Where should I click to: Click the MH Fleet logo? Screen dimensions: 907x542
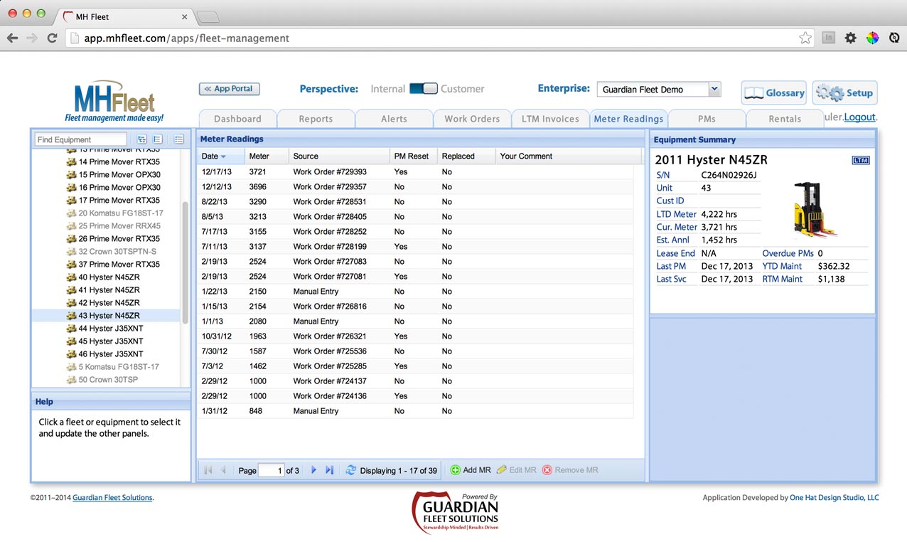[x=114, y=103]
